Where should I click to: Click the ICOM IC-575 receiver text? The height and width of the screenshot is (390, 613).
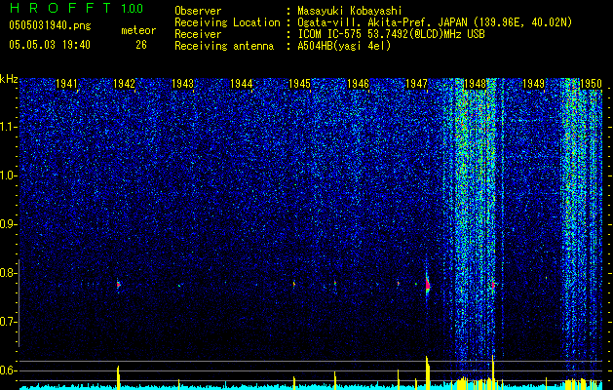(391, 34)
